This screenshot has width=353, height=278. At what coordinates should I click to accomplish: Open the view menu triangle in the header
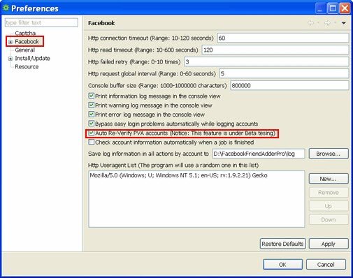343,23
